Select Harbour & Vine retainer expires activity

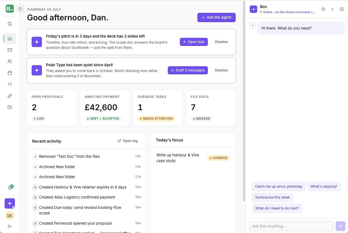point(86,187)
